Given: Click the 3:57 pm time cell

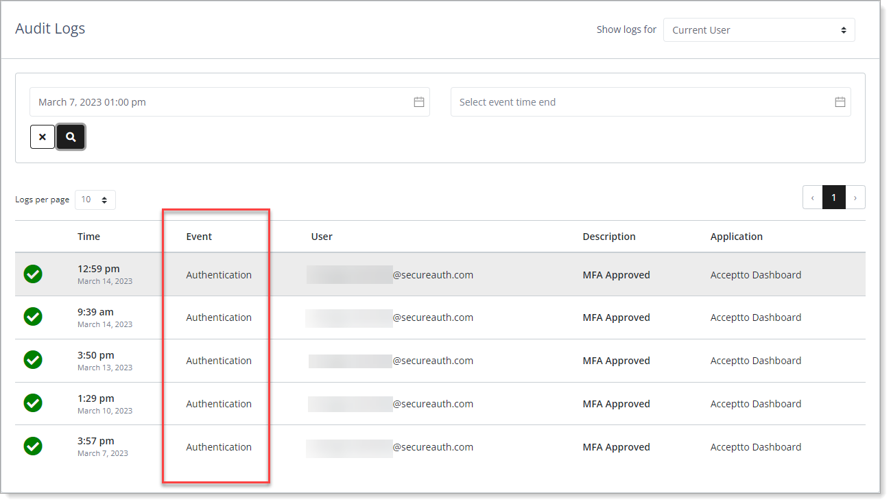Looking at the screenshot, I should [x=103, y=446].
